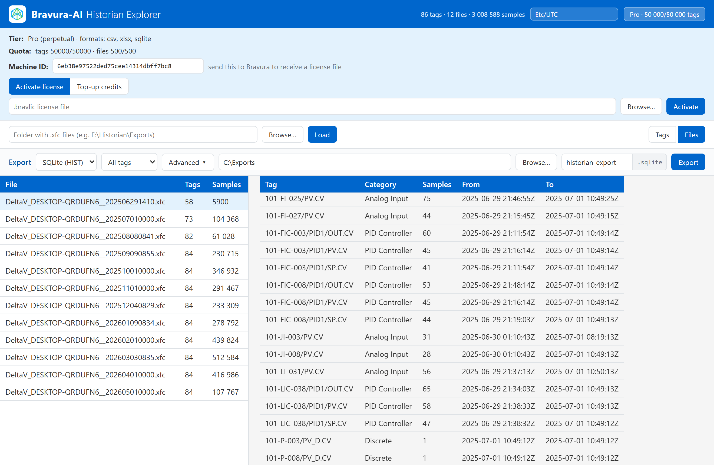
Task: Select tag row 101-JI-008/PV.CV
Action: click(x=442, y=354)
